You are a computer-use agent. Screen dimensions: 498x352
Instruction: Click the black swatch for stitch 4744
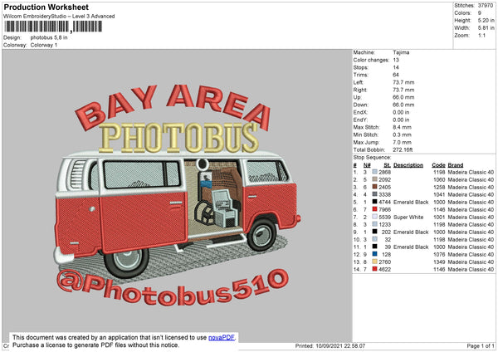point(375,202)
